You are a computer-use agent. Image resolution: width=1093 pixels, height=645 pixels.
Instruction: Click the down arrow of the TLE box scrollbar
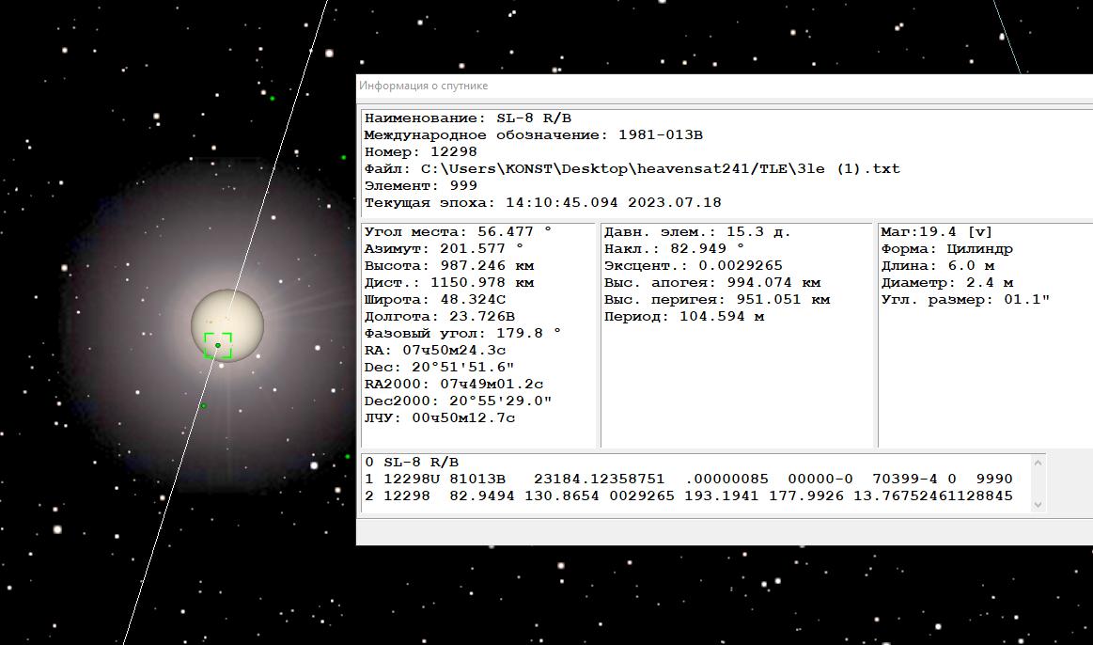(1038, 505)
